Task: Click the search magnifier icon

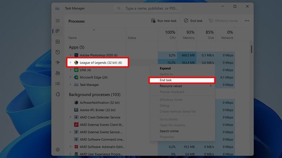Action: pos(119,8)
